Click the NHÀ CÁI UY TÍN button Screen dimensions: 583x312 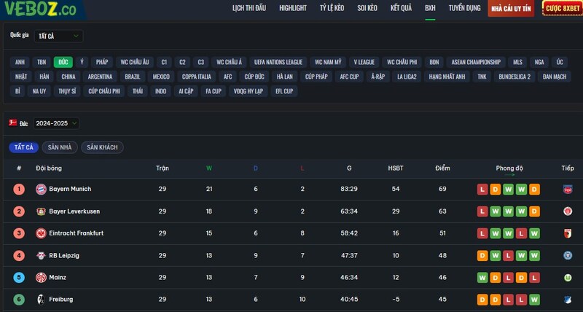click(511, 9)
